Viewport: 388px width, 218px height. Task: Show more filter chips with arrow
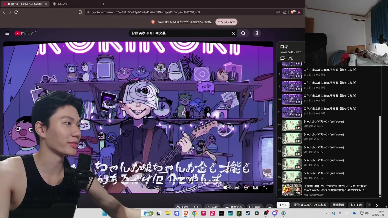coord(377,205)
